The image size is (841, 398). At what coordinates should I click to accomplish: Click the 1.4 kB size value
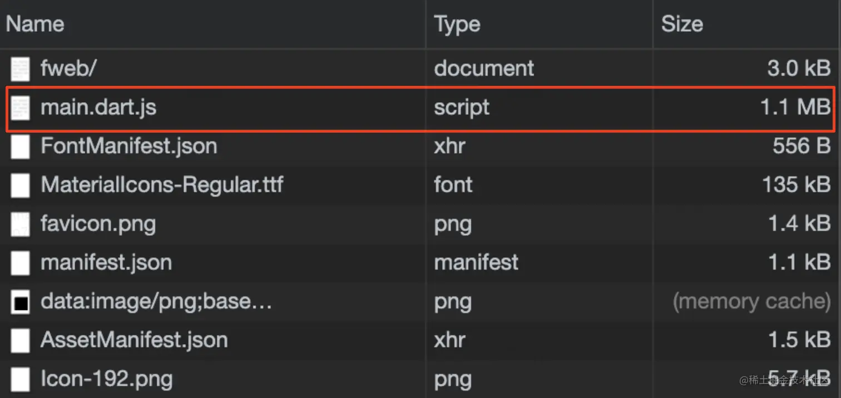(799, 224)
